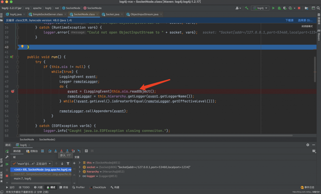Open profiler run options dropdown arrow

pyautogui.click(x=294, y=8)
